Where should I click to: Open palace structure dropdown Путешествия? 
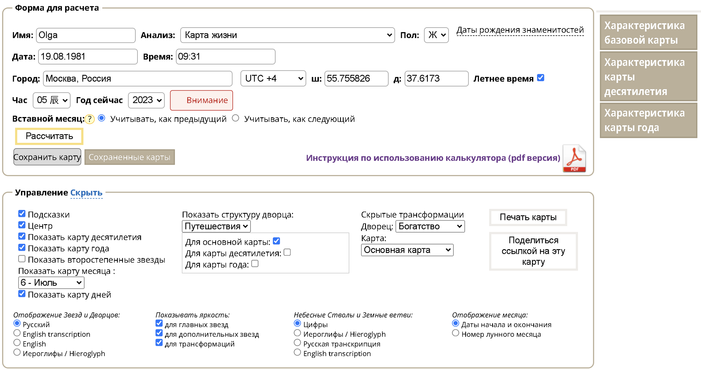[216, 226]
